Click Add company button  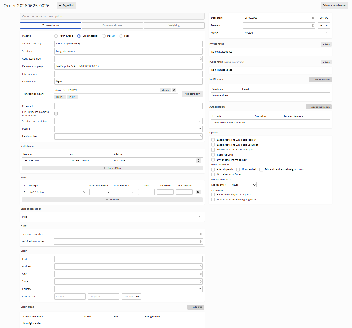click(192, 94)
